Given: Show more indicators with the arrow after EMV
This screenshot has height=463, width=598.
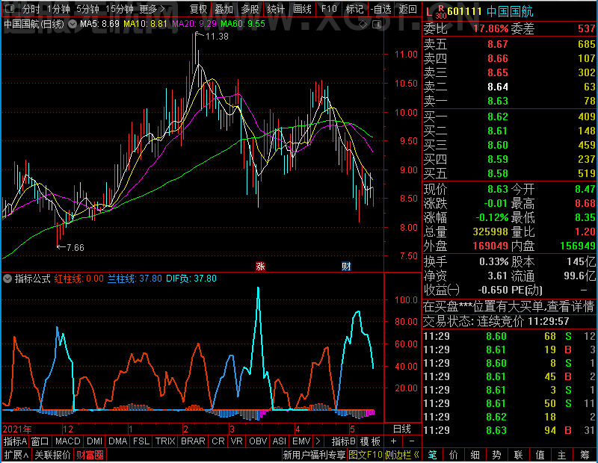Looking at the screenshot, I should 318,441.
